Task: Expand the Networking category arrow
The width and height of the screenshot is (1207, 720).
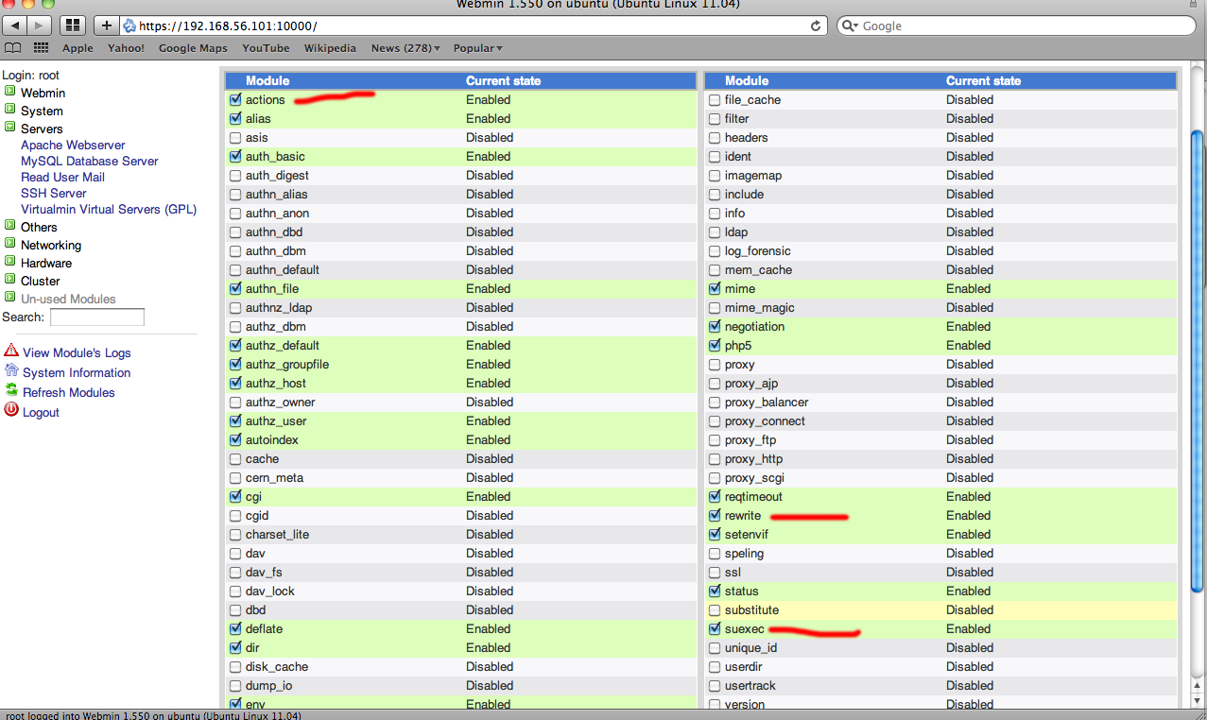Action: tap(9, 244)
